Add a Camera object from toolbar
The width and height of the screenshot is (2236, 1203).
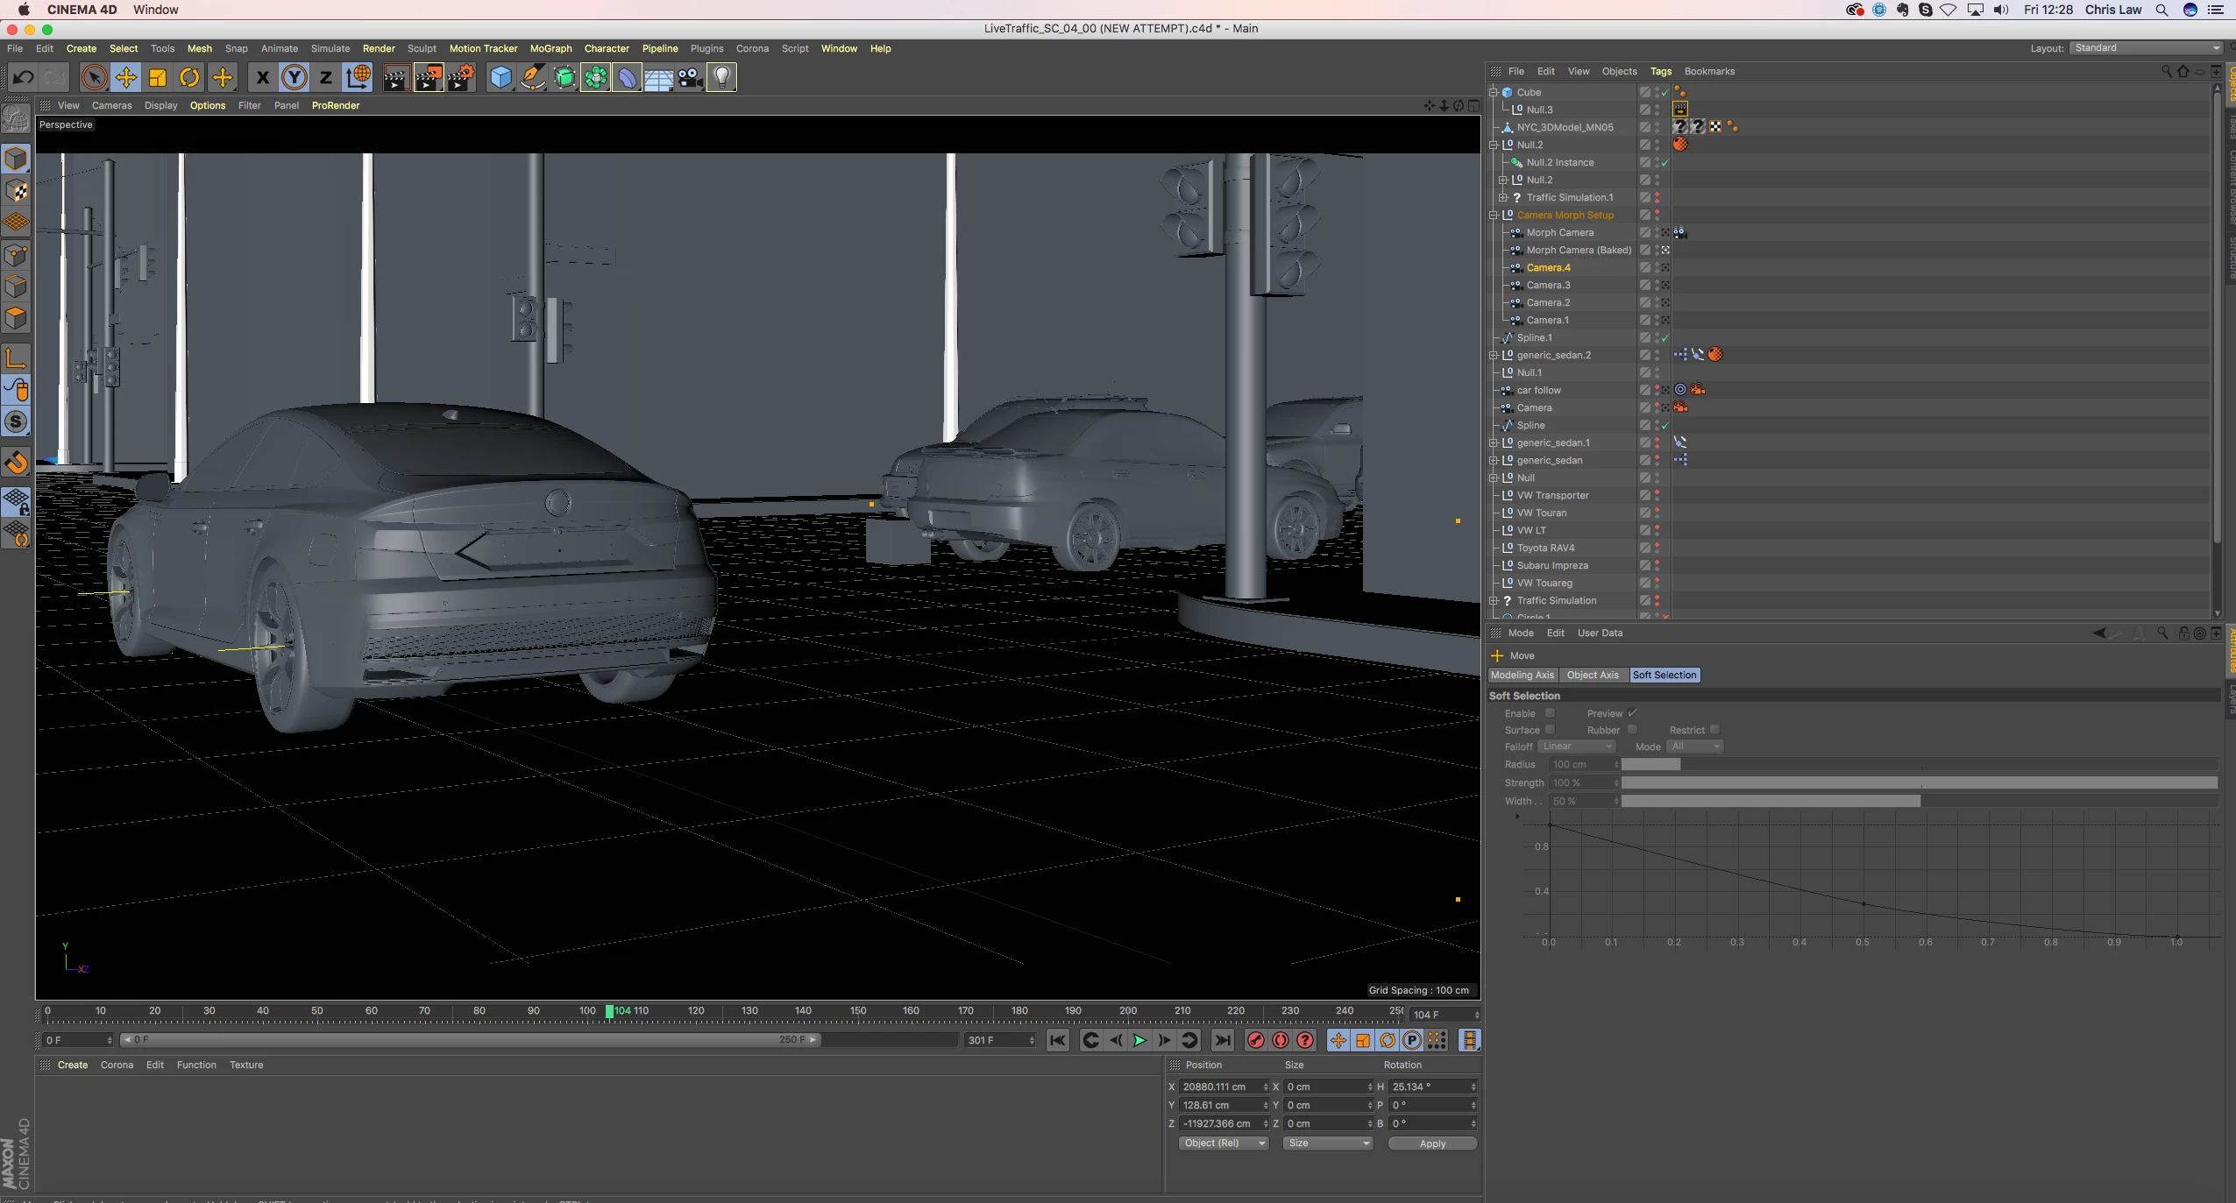[690, 78]
